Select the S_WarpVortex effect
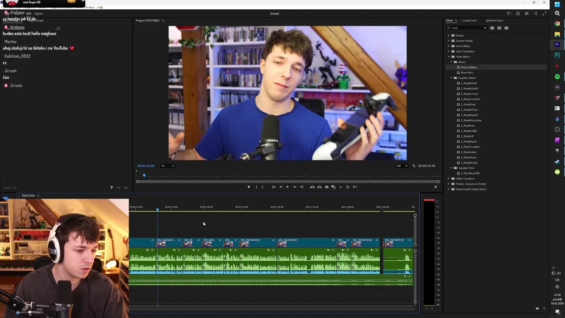This screenshot has height=318, width=565. point(468,152)
